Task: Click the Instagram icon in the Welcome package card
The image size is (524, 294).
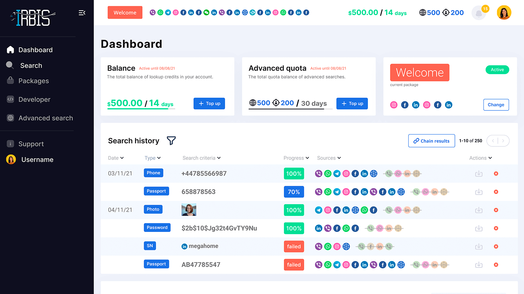Action: coord(394,105)
